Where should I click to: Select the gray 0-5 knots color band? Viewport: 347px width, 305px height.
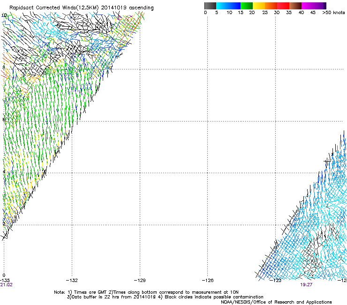(210, 6)
